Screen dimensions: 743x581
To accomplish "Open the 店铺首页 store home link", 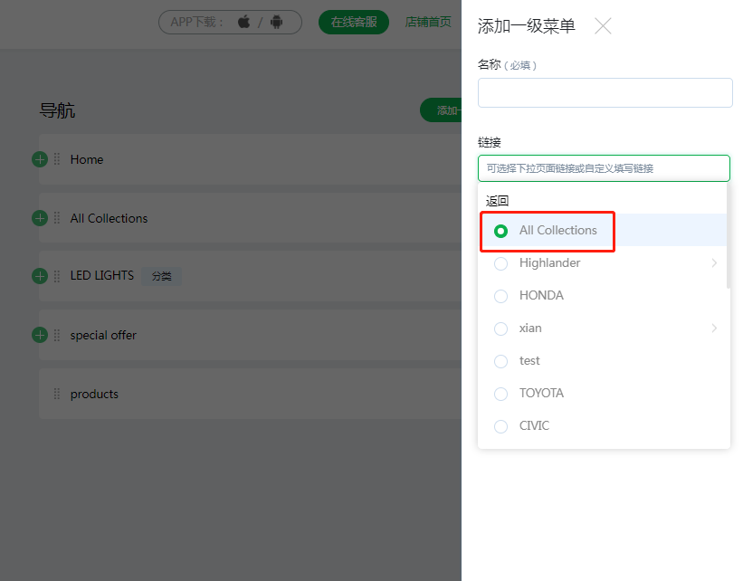I will (x=428, y=23).
